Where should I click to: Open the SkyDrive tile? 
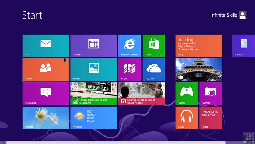tap(154, 70)
